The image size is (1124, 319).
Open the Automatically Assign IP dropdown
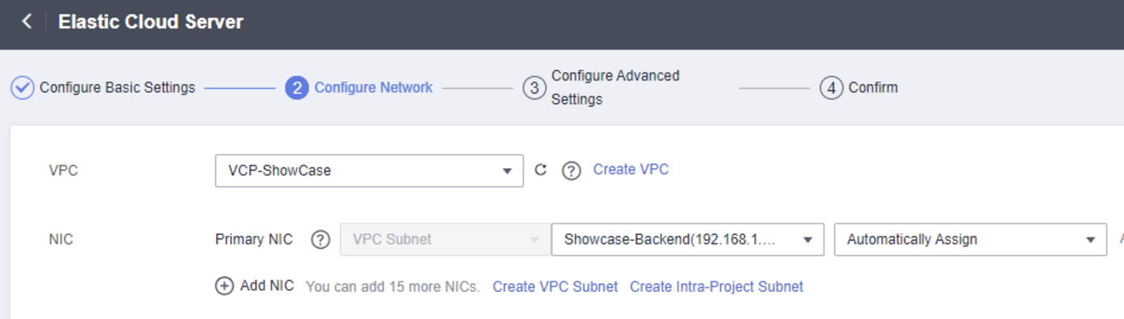click(970, 239)
